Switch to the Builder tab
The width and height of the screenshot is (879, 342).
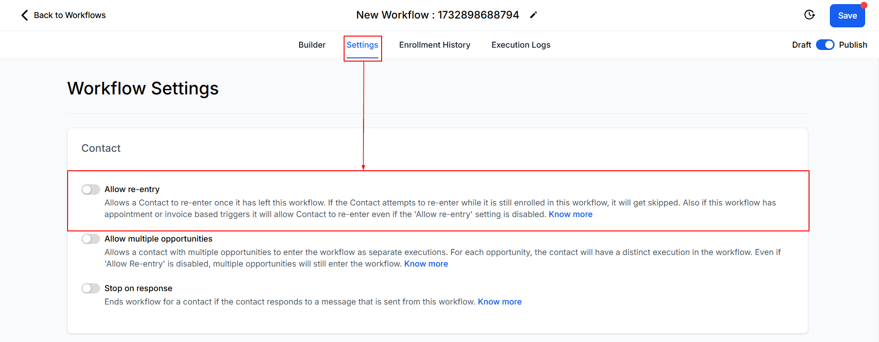312,45
